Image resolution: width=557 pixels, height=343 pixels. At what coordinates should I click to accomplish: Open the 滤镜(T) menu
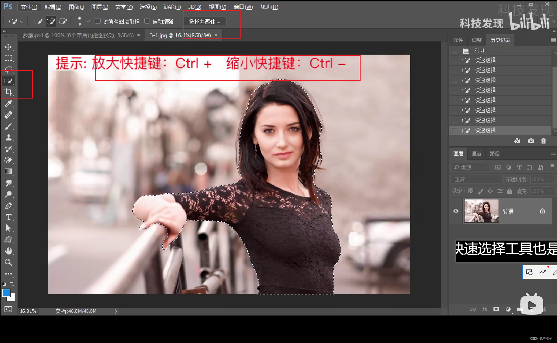(172, 7)
